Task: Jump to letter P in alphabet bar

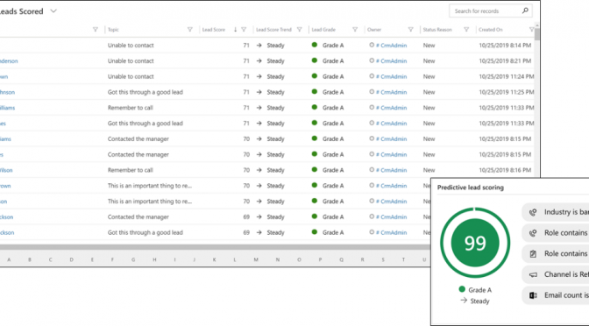Action: click(320, 259)
